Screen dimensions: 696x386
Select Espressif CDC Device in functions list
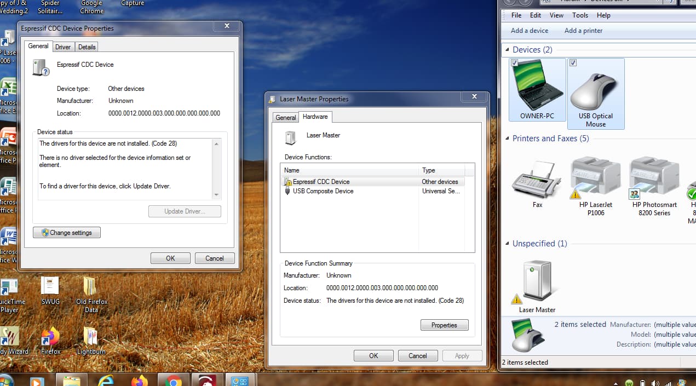pyautogui.click(x=321, y=182)
